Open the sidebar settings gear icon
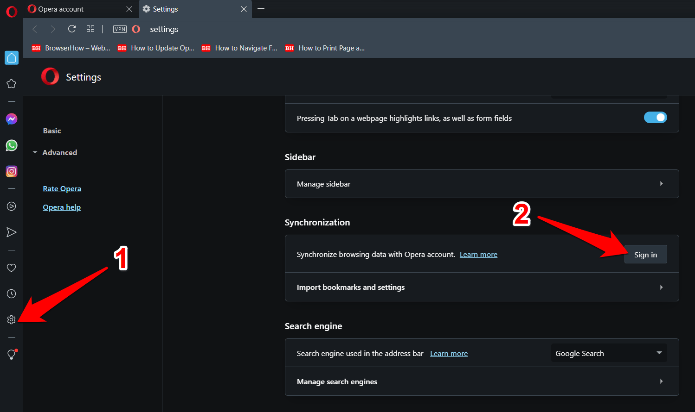The width and height of the screenshot is (695, 412). pyautogui.click(x=12, y=320)
